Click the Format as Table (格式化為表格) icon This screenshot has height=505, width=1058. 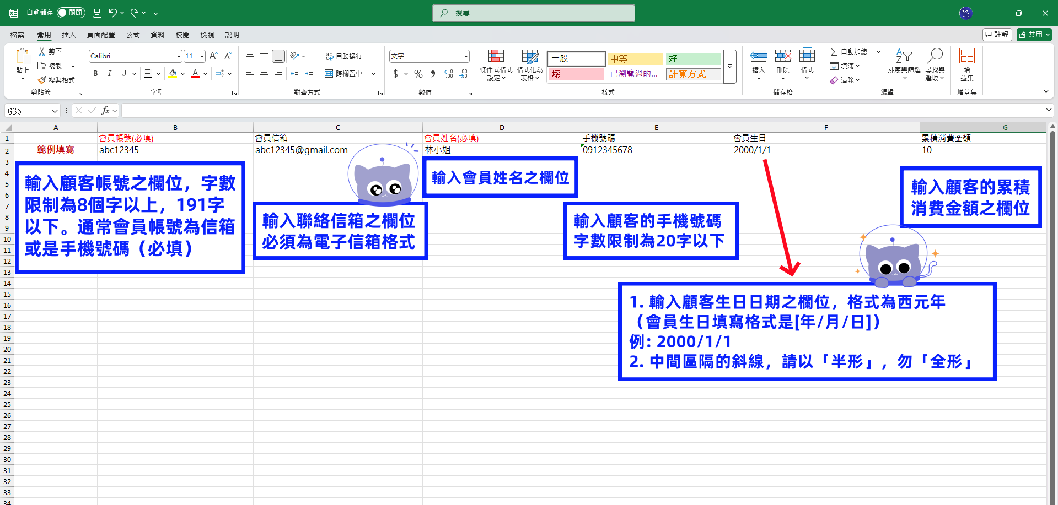pos(530,57)
